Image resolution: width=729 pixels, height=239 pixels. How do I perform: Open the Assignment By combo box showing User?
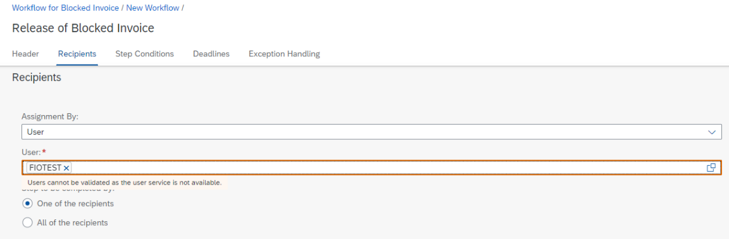pyautogui.click(x=371, y=132)
